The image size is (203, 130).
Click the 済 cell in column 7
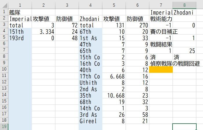pos(161,57)
